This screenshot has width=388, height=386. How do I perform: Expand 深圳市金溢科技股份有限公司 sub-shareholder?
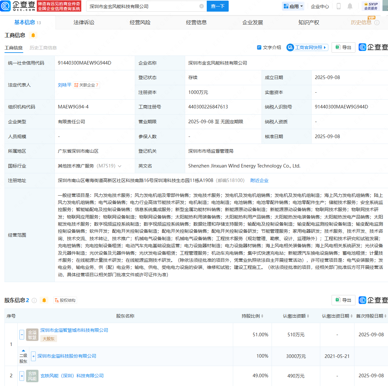click(33, 356)
